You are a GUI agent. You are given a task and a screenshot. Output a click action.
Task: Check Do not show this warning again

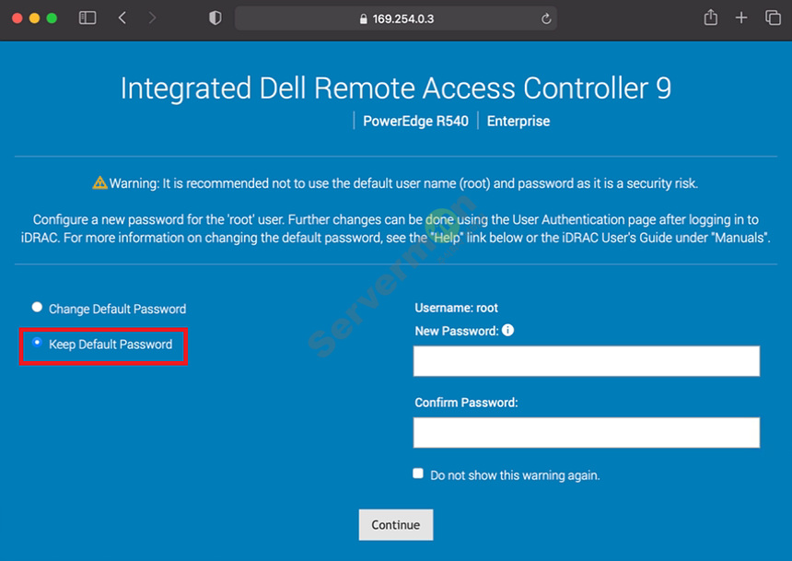[418, 473]
